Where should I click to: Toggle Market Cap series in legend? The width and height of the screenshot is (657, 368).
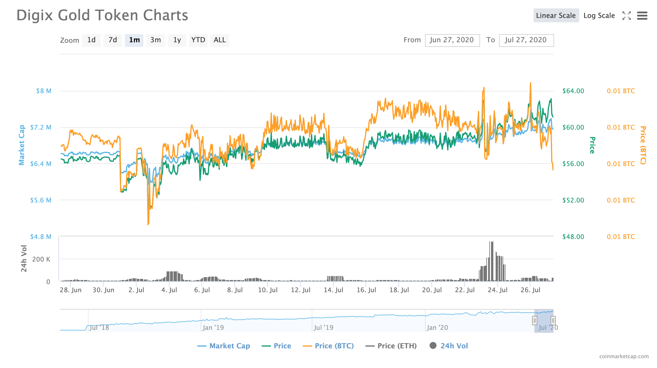pyautogui.click(x=229, y=346)
